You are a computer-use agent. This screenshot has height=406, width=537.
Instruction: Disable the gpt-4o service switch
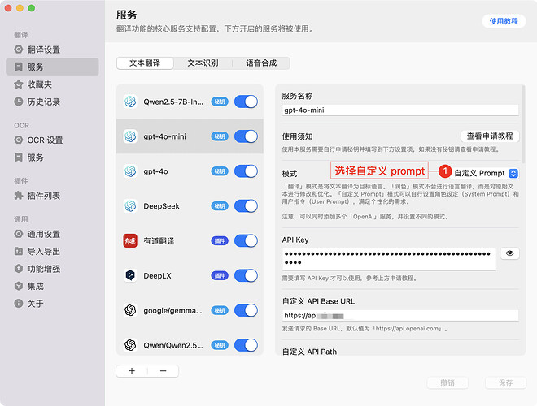[x=246, y=171]
